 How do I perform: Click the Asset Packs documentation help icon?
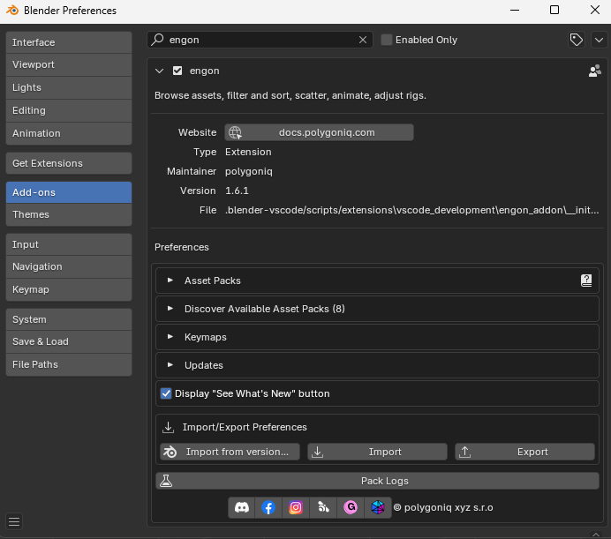tap(586, 281)
